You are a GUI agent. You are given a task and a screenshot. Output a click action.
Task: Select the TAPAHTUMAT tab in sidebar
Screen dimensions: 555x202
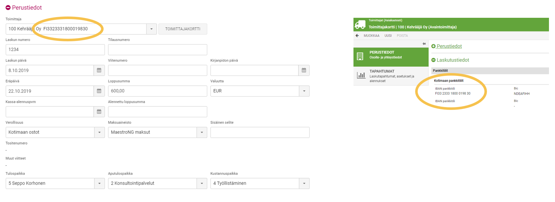tap(391, 76)
